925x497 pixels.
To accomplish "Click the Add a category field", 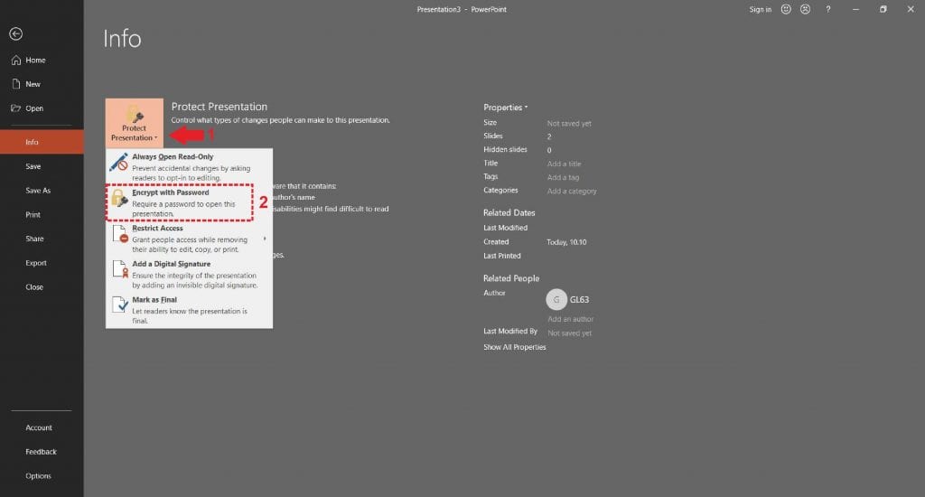I will pyautogui.click(x=572, y=192).
